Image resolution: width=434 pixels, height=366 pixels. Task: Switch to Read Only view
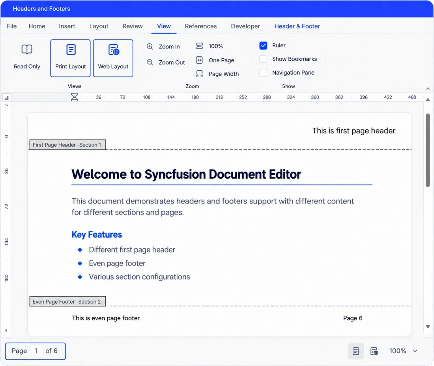click(27, 58)
